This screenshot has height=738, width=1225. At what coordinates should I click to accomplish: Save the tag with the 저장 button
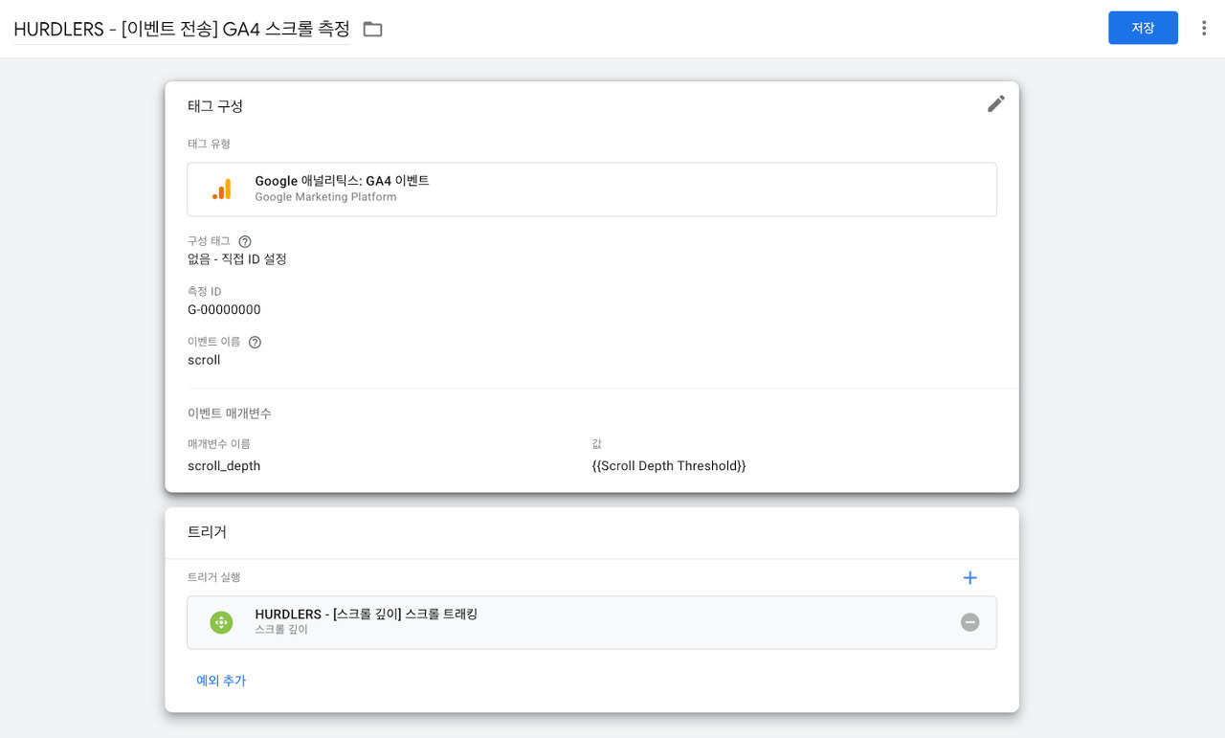coord(1143,28)
